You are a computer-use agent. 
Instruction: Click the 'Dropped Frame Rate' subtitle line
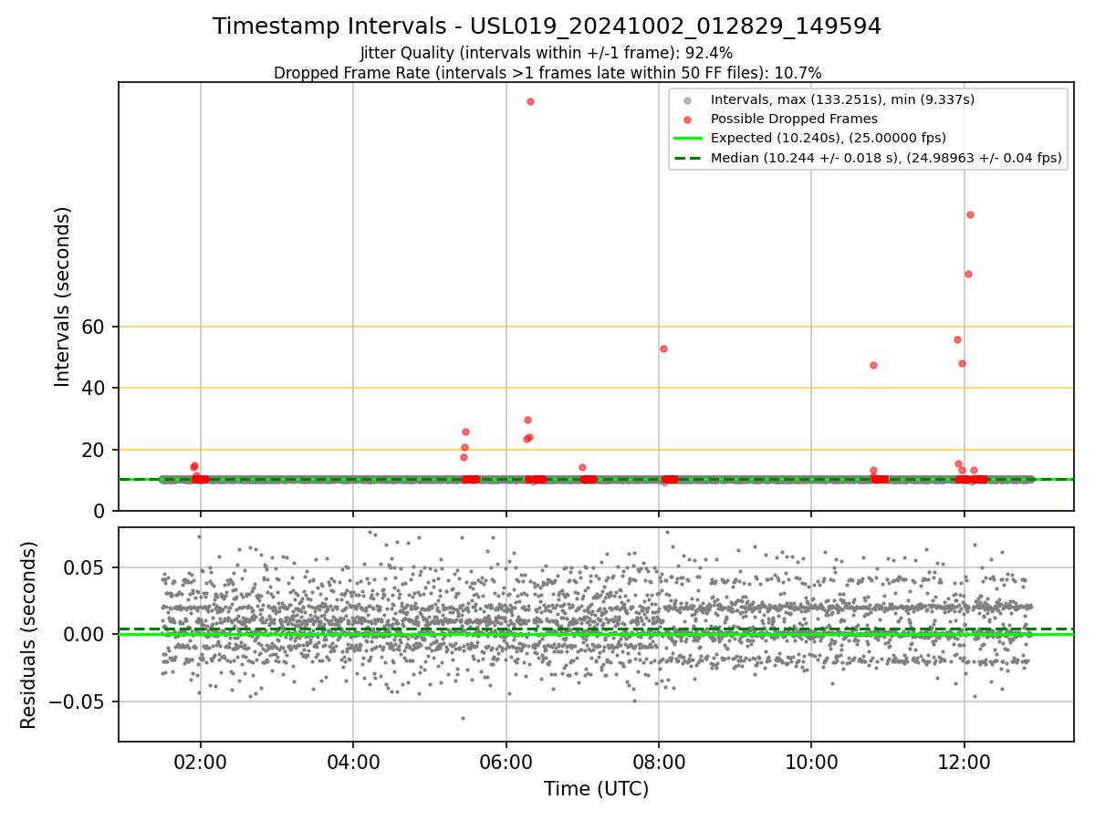click(x=547, y=73)
